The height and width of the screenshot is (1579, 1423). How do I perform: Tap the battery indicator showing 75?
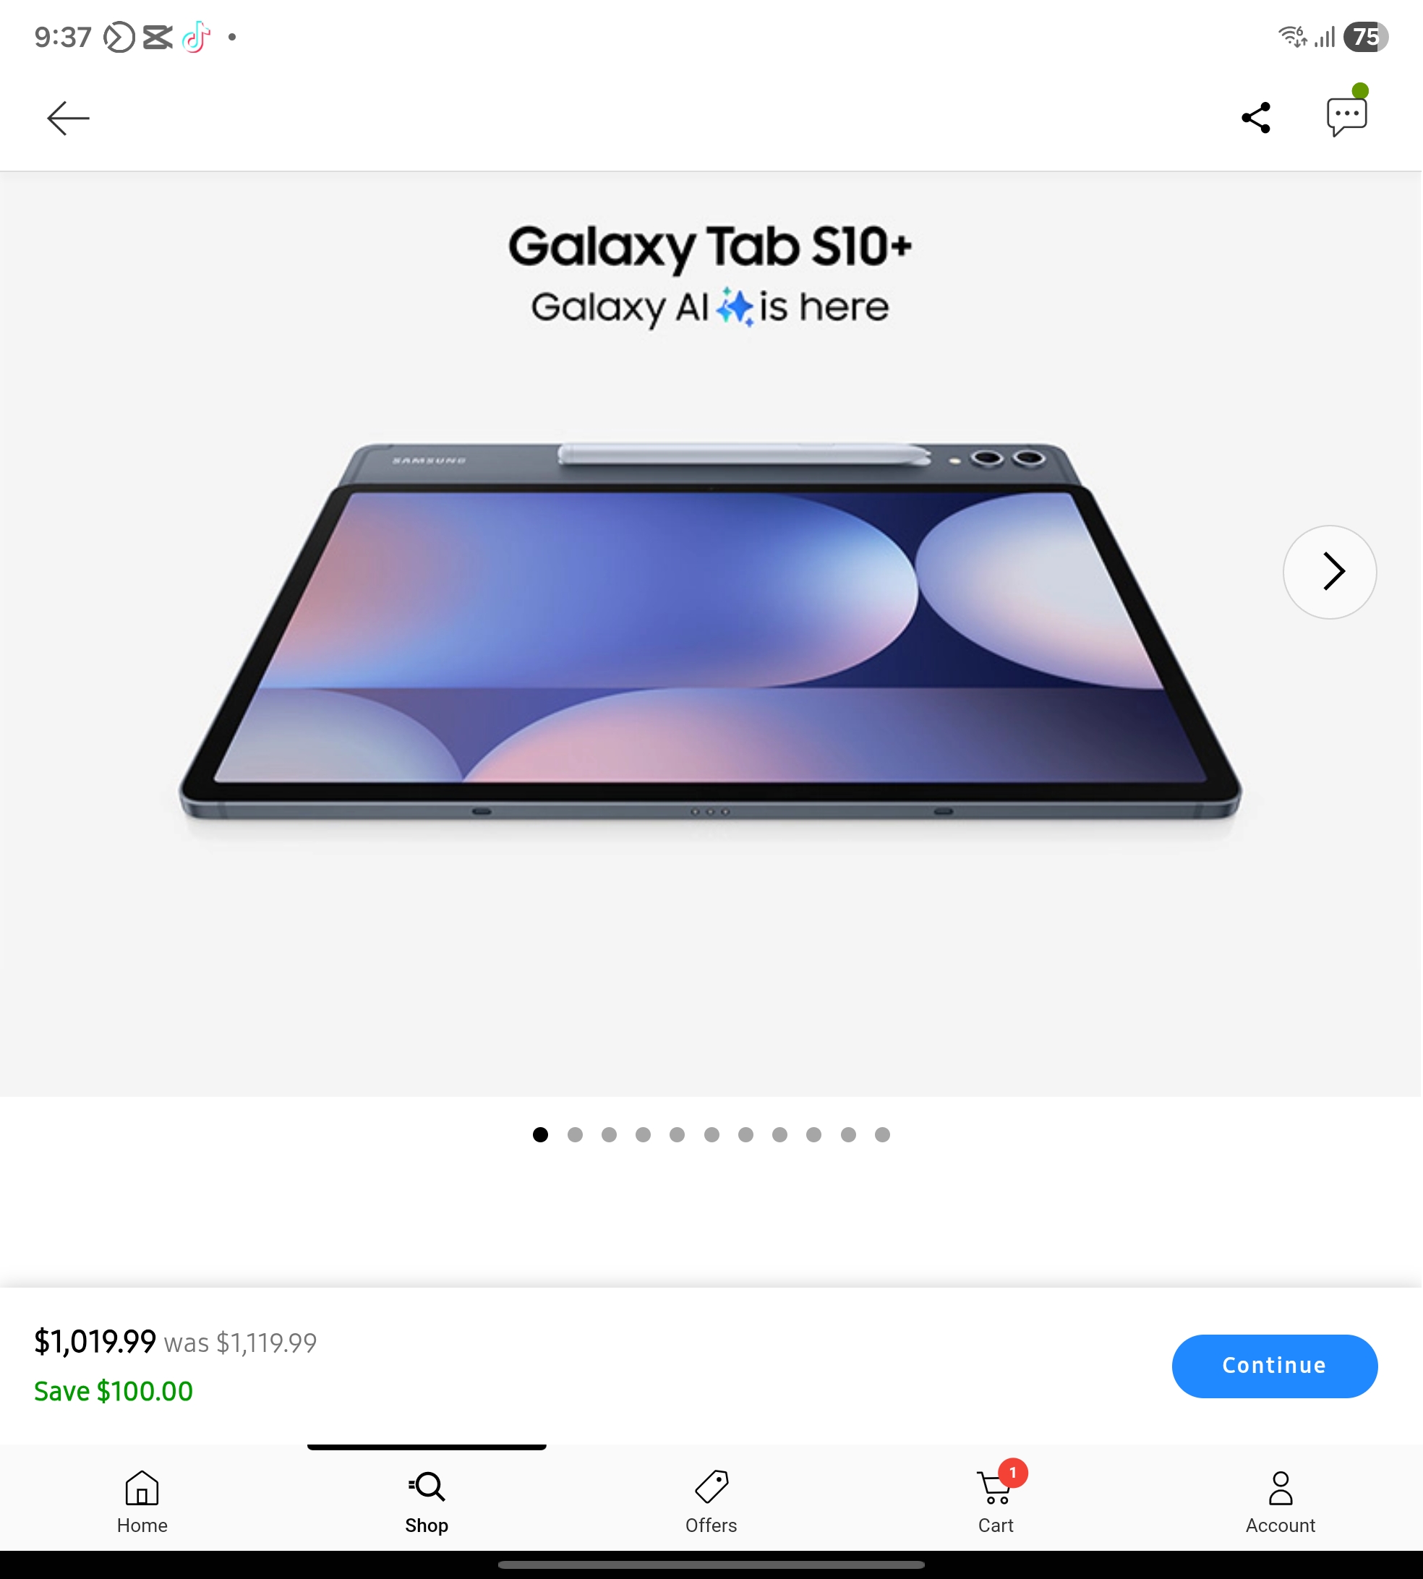(1365, 37)
